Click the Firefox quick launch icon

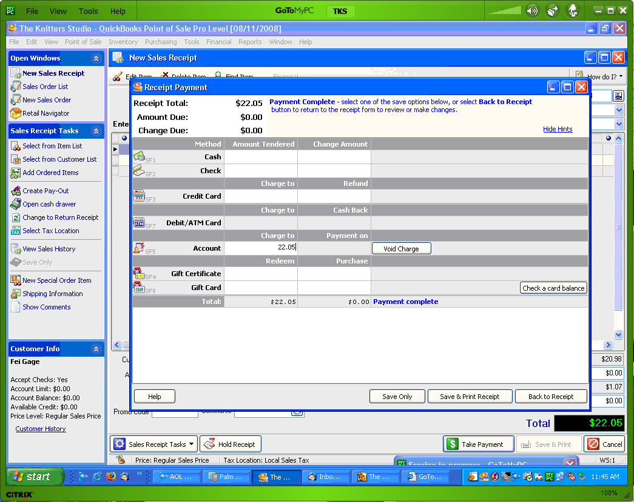[111, 477]
